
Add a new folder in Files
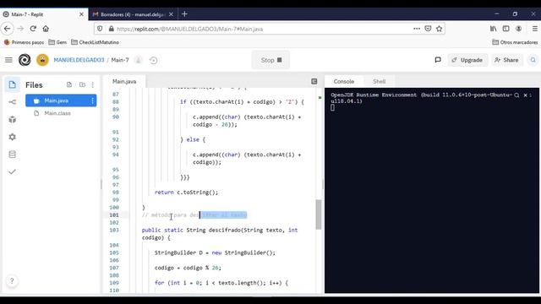click(82, 84)
